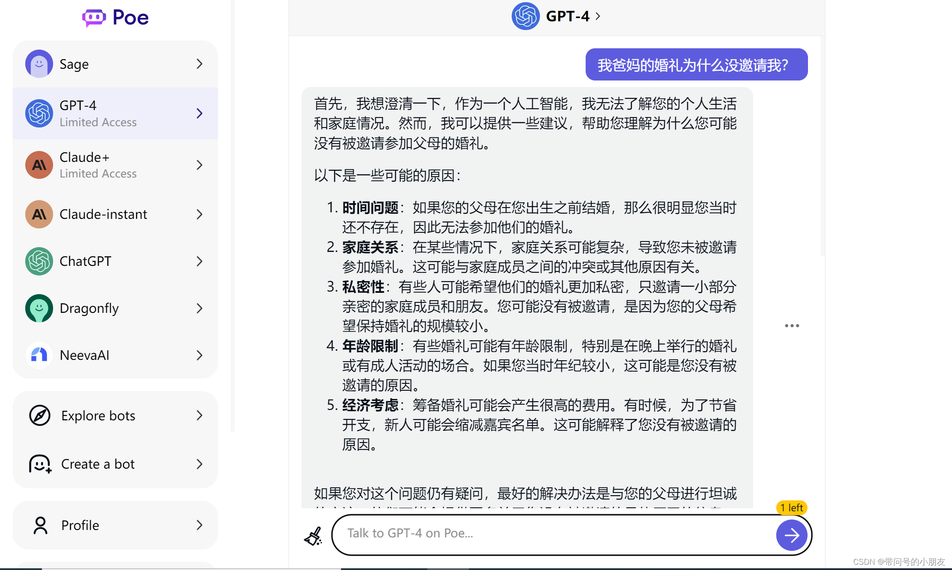Click the GPT-4 title in chat header

point(568,16)
